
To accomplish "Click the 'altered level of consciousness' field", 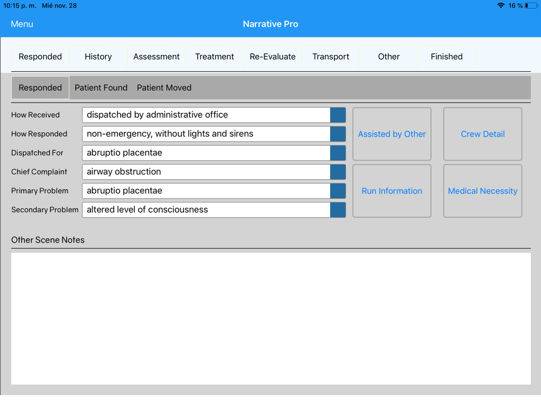I will point(206,210).
